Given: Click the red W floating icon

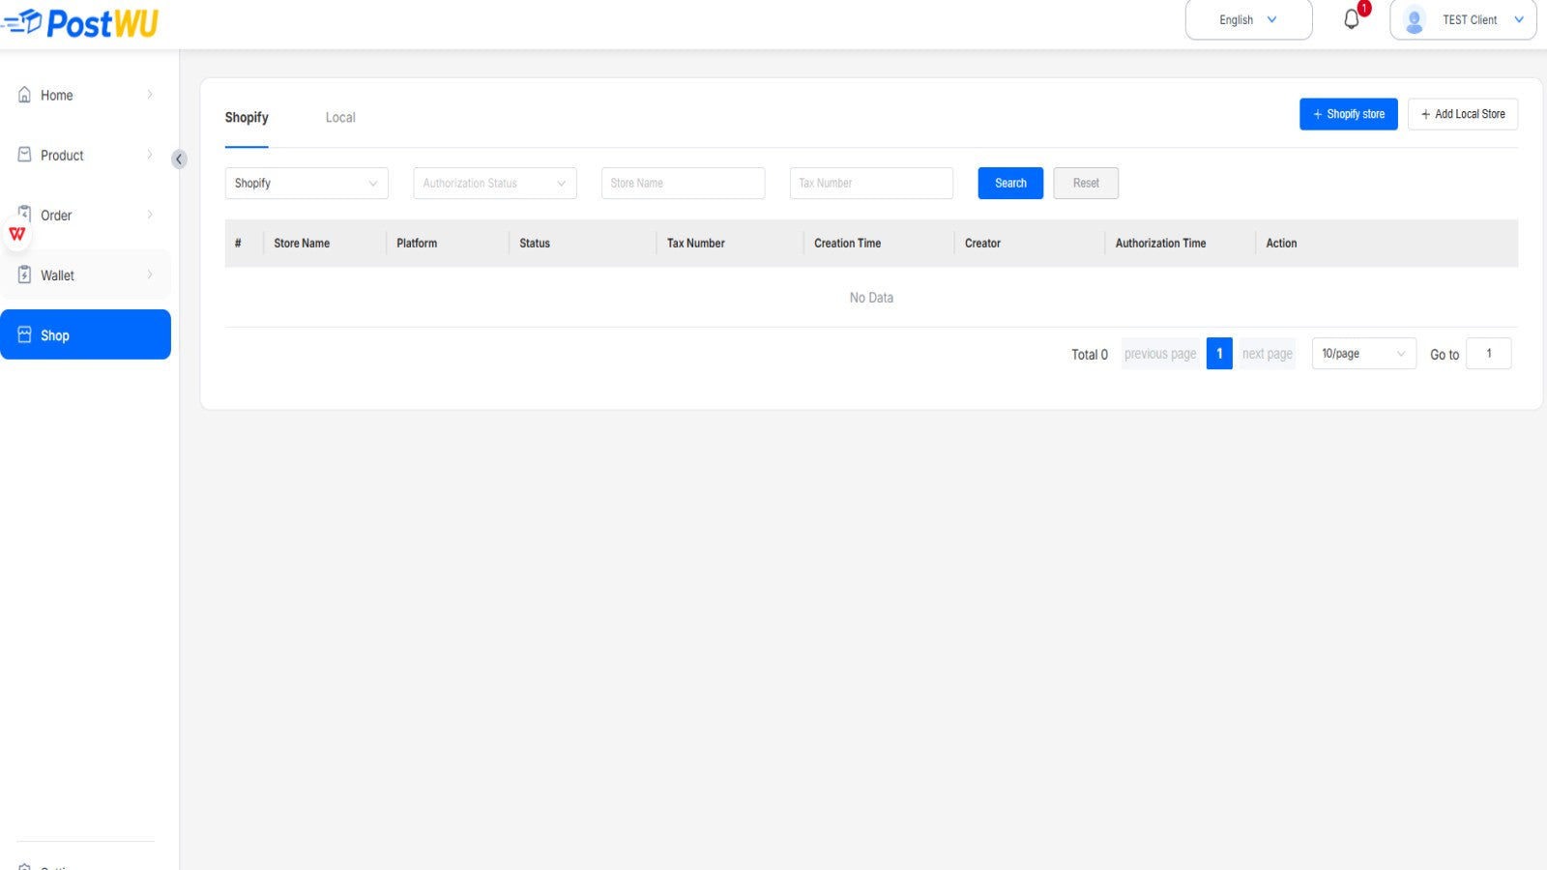Looking at the screenshot, I should tap(17, 234).
